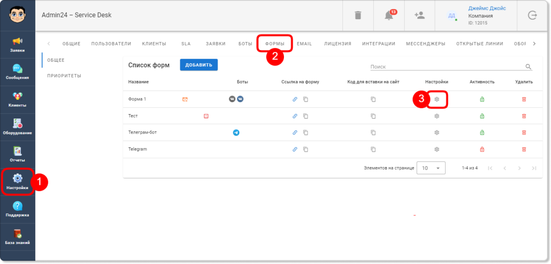Viewport: 551px width, 264px height.
Task: Click the logout icon in header
Action: pos(532,15)
